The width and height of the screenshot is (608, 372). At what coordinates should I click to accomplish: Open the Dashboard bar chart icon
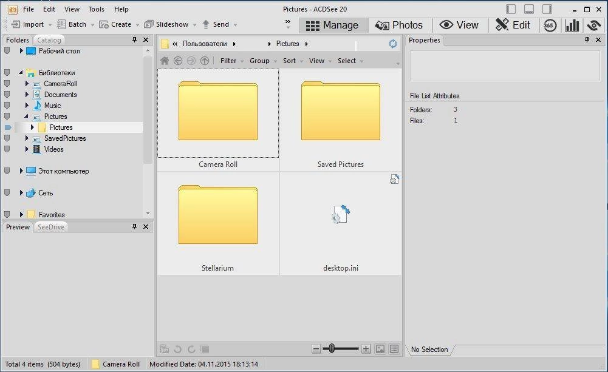pyautogui.click(x=572, y=25)
